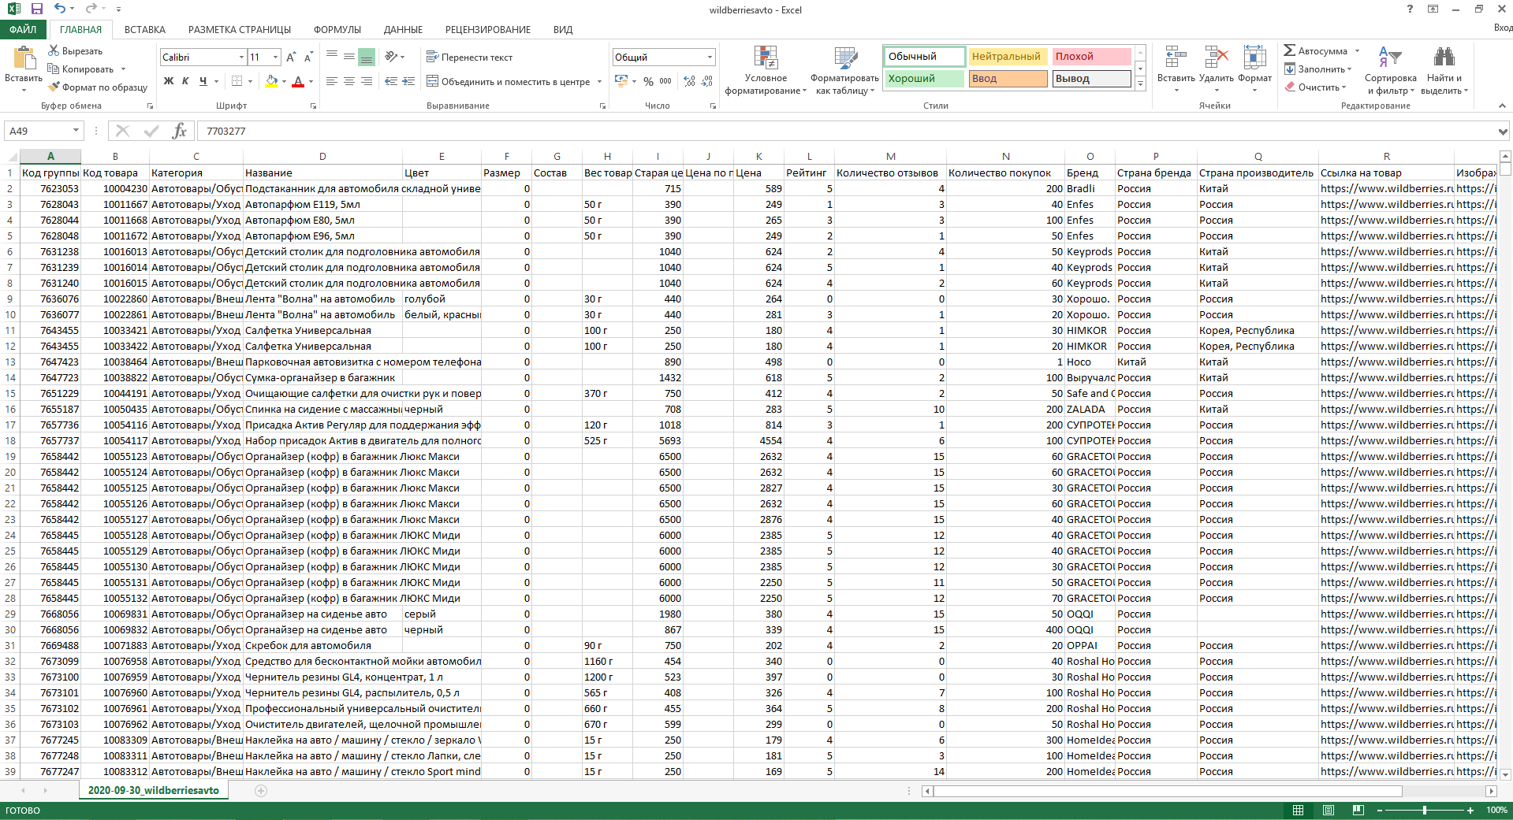Click the Format (Формат) cells icon
This screenshot has width=1513, height=820.
1254,58
